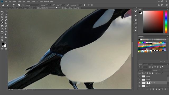The height and width of the screenshot is (95, 169).
Task: Select the Quick Selection tool
Action: pyautogui.click(x=6, y=14)
